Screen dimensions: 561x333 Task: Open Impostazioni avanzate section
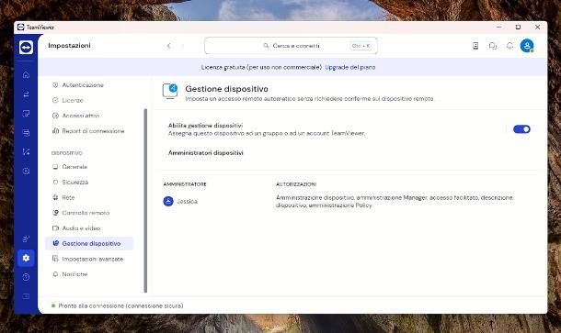pyautogui.click(x=92, y=259)
